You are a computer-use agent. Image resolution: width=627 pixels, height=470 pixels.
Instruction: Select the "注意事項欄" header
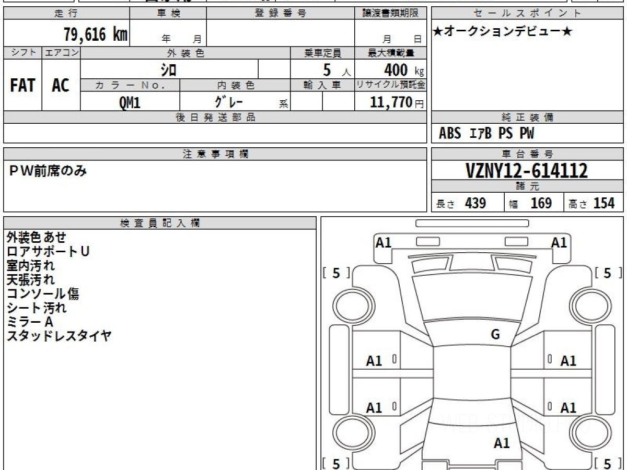tap(215, 154)
